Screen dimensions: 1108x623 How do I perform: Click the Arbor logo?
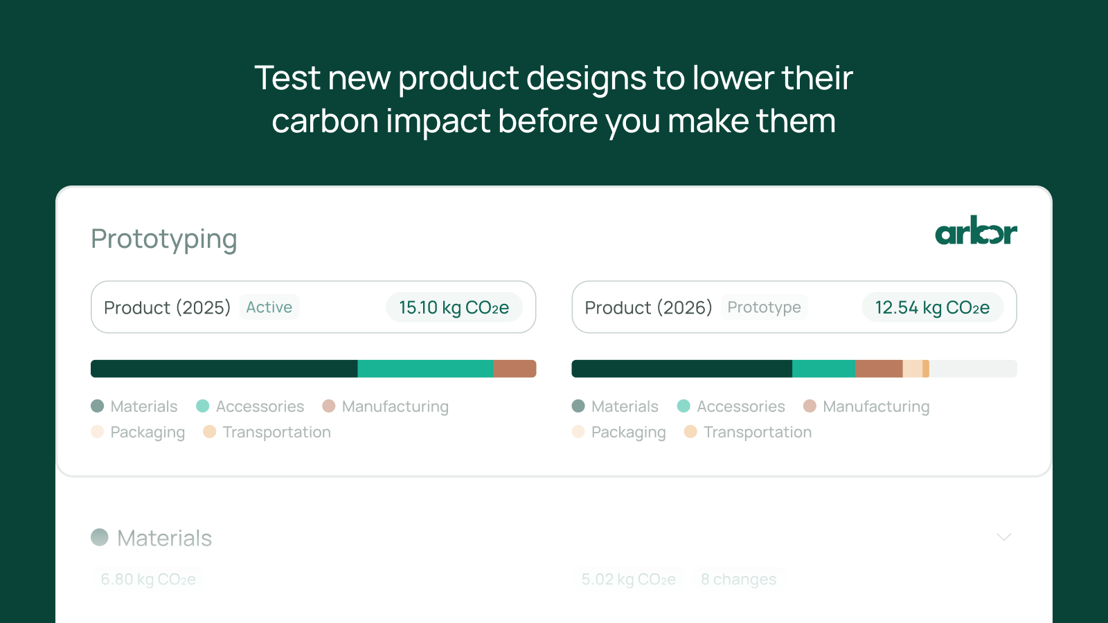click(x=976, y=231)
